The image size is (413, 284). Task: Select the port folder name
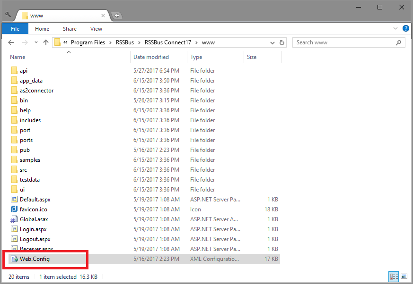pyautogui.click(x=25, y=130)
